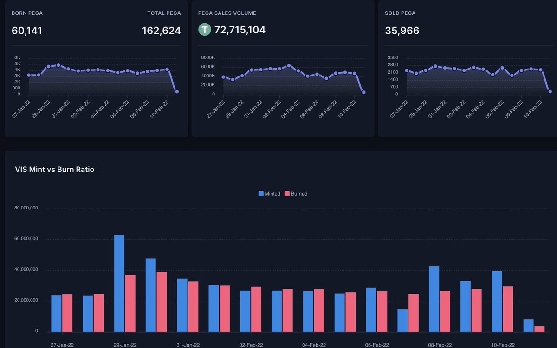
Task: Click the red Burned bar for 08-Feb-22
Action: coord(445,311)
